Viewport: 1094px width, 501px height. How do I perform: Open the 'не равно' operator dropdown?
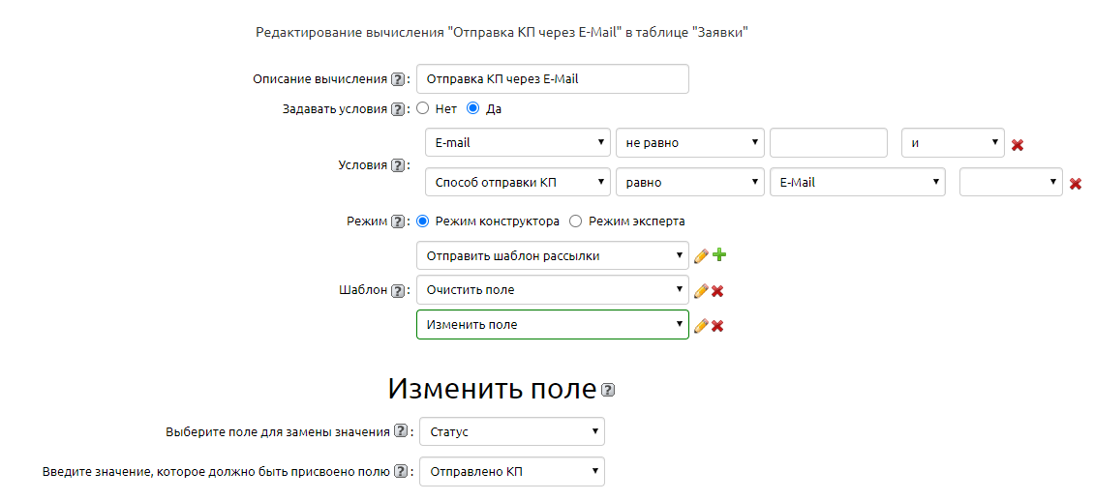click(x=689, y=143)
